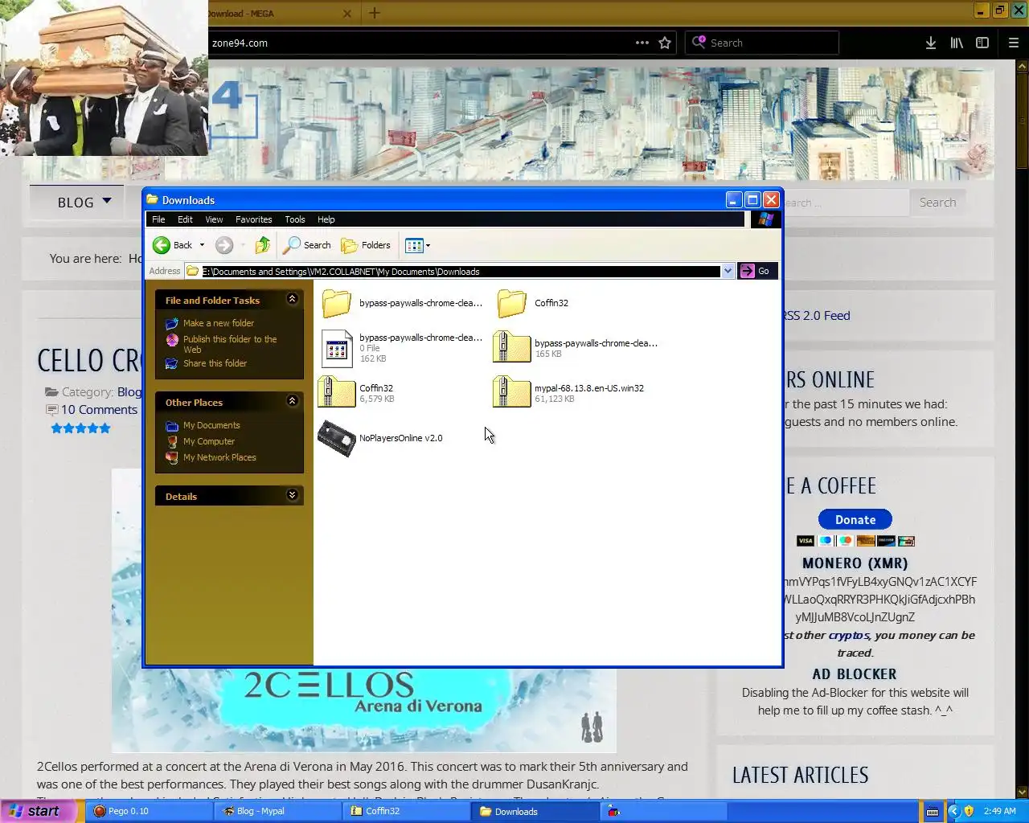Open browser Downloads arrow icon
Image resolution: width=1029 pixels, height=823 pixels.
coord(930,43)
